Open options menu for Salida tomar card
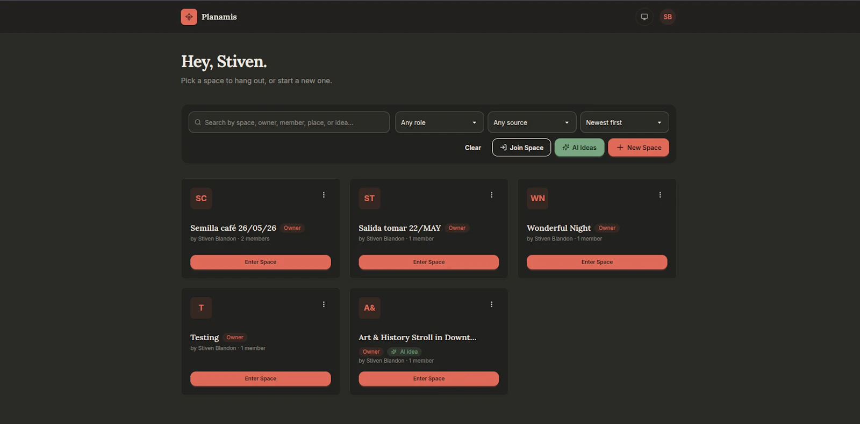 click(492, 195)
